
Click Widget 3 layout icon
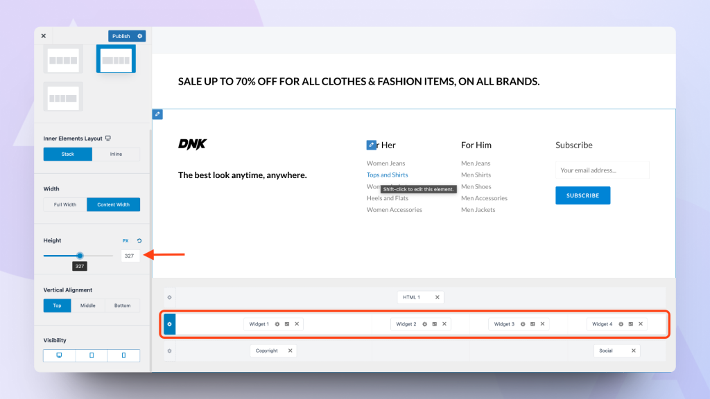pyautogui.click(x=533, y=324)
